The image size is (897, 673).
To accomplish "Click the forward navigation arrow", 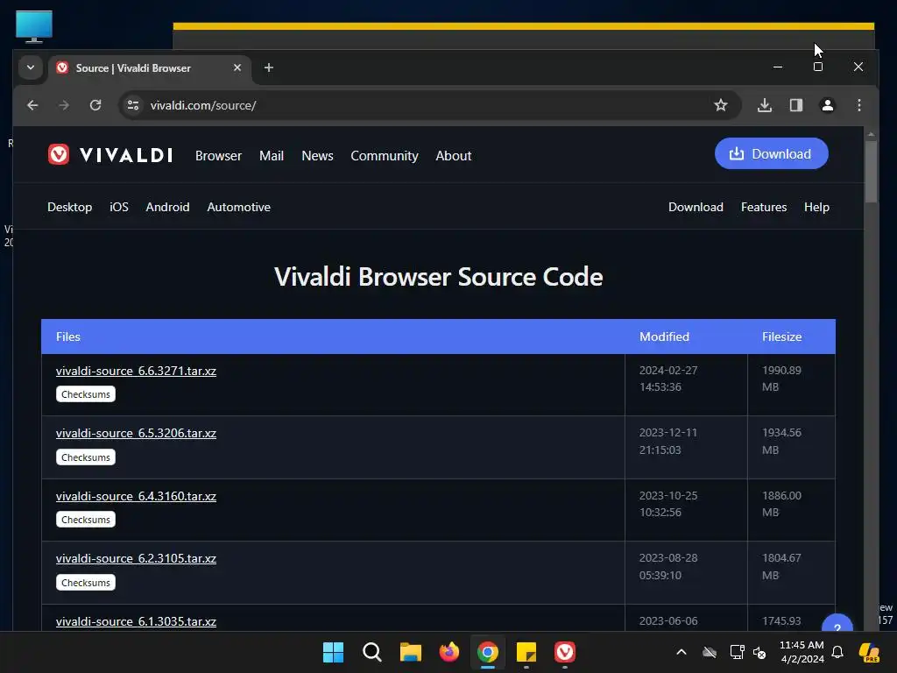I will point(64,105).
